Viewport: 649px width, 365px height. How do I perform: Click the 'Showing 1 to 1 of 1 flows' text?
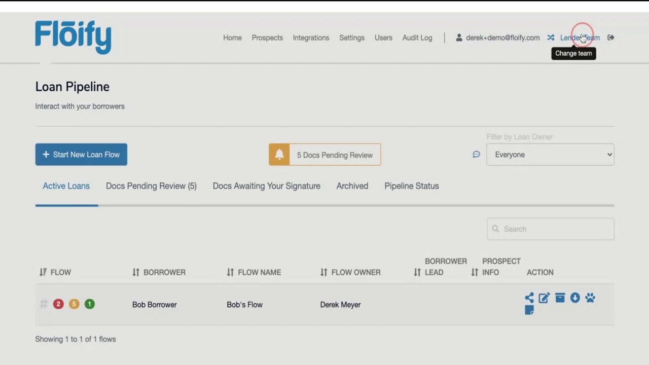[x=76, y=339]
